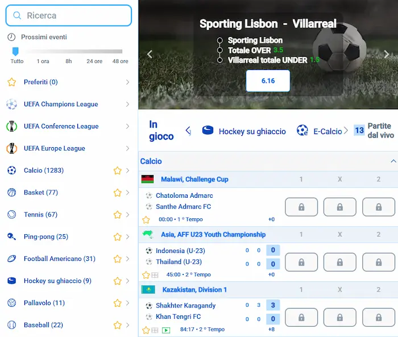The width and height of the screenshot is (398, 337).
Task: Set upcoming events slider to 24 ore
Action: pos(94,61)
